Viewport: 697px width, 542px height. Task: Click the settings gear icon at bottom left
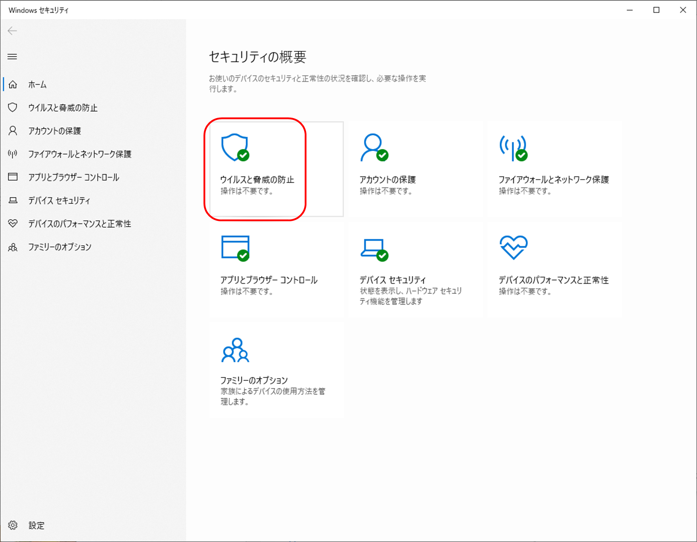[x=13, y=525]
